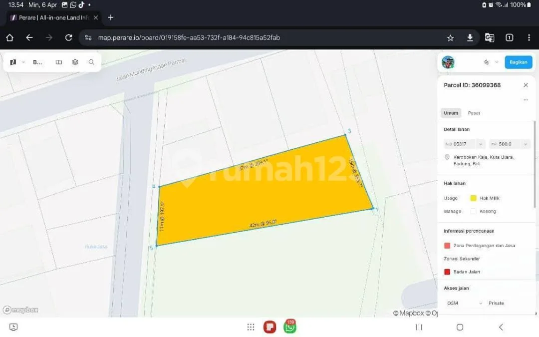Click the empty Kosong swatch
This screenshot has height=337, width=539.
[473, 211]
